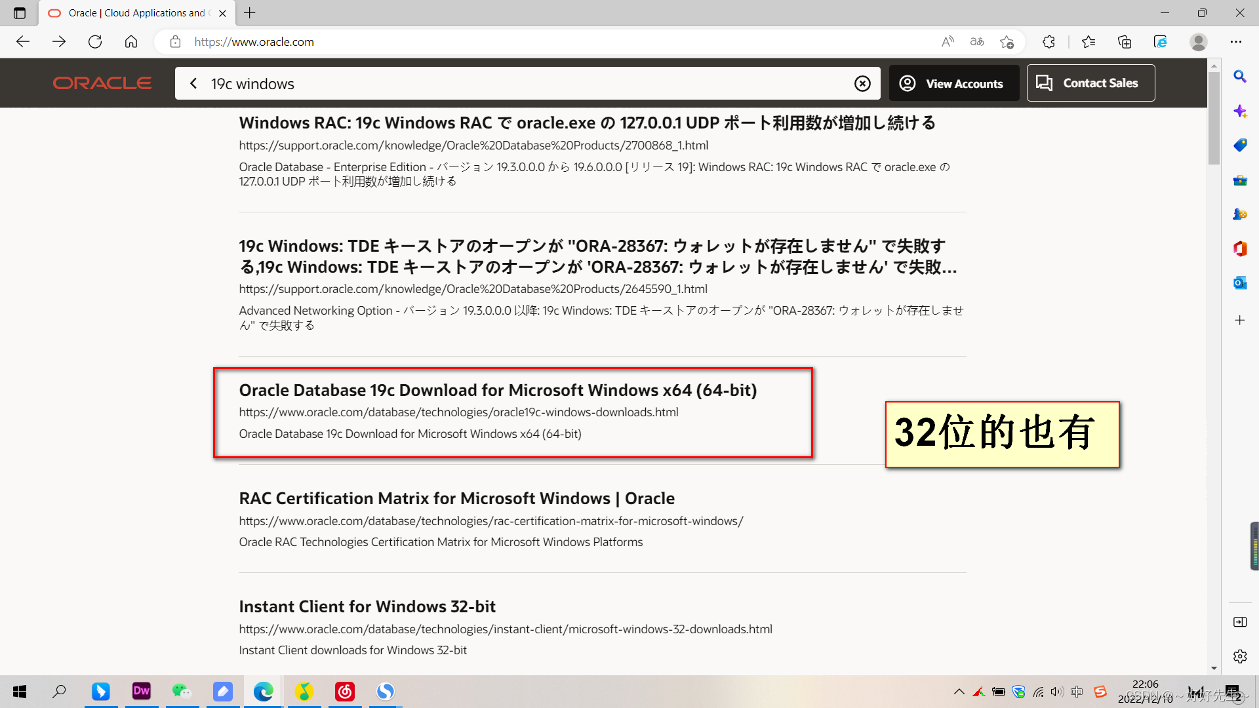Image resolution: width=1259 pixels, height=708 pixels.
Task: Click the page vertical scrollbar thumb
Action: (1214, 118)
